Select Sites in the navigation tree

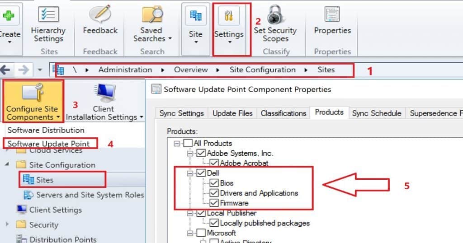click(45, 180)
